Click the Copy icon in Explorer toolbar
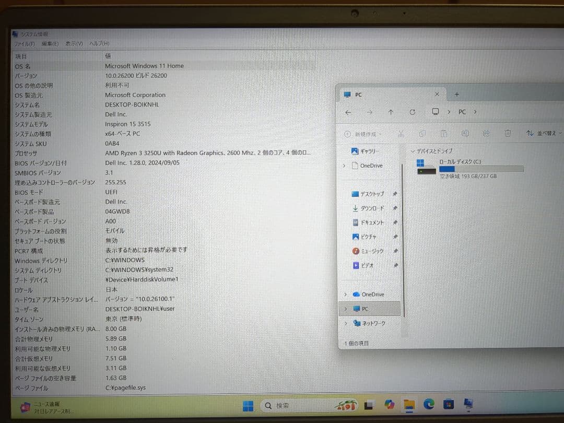564x423 pixels. (422, 134)
